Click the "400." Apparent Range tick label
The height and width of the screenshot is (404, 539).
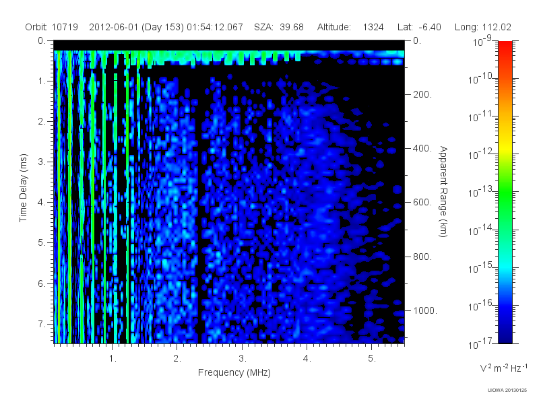422,148
